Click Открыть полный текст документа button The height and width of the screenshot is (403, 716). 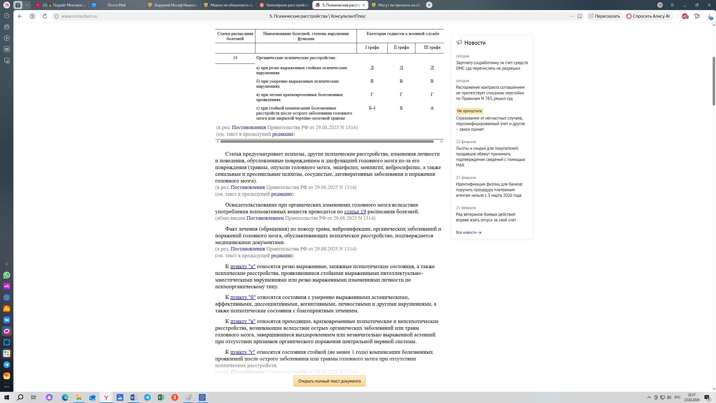[x=329, y=381]
